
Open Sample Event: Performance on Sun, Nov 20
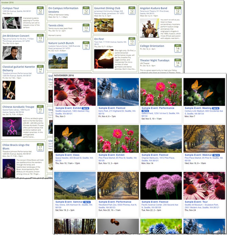click(115, 202)
